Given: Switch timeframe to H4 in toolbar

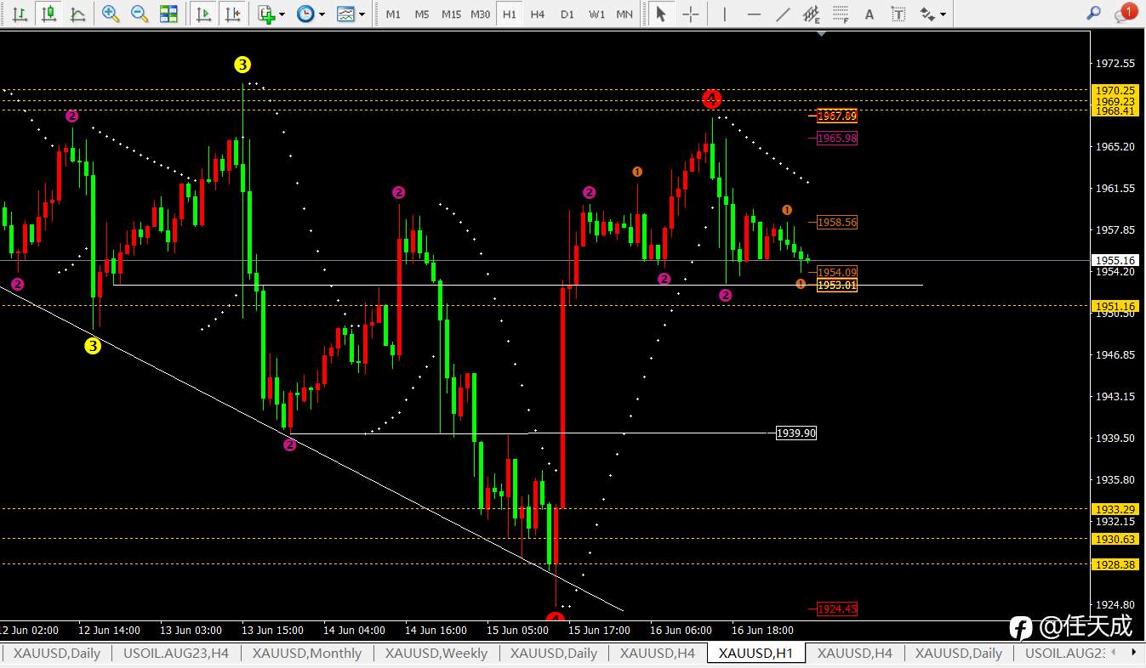Looking at the screenshot, I should point(537,14).
